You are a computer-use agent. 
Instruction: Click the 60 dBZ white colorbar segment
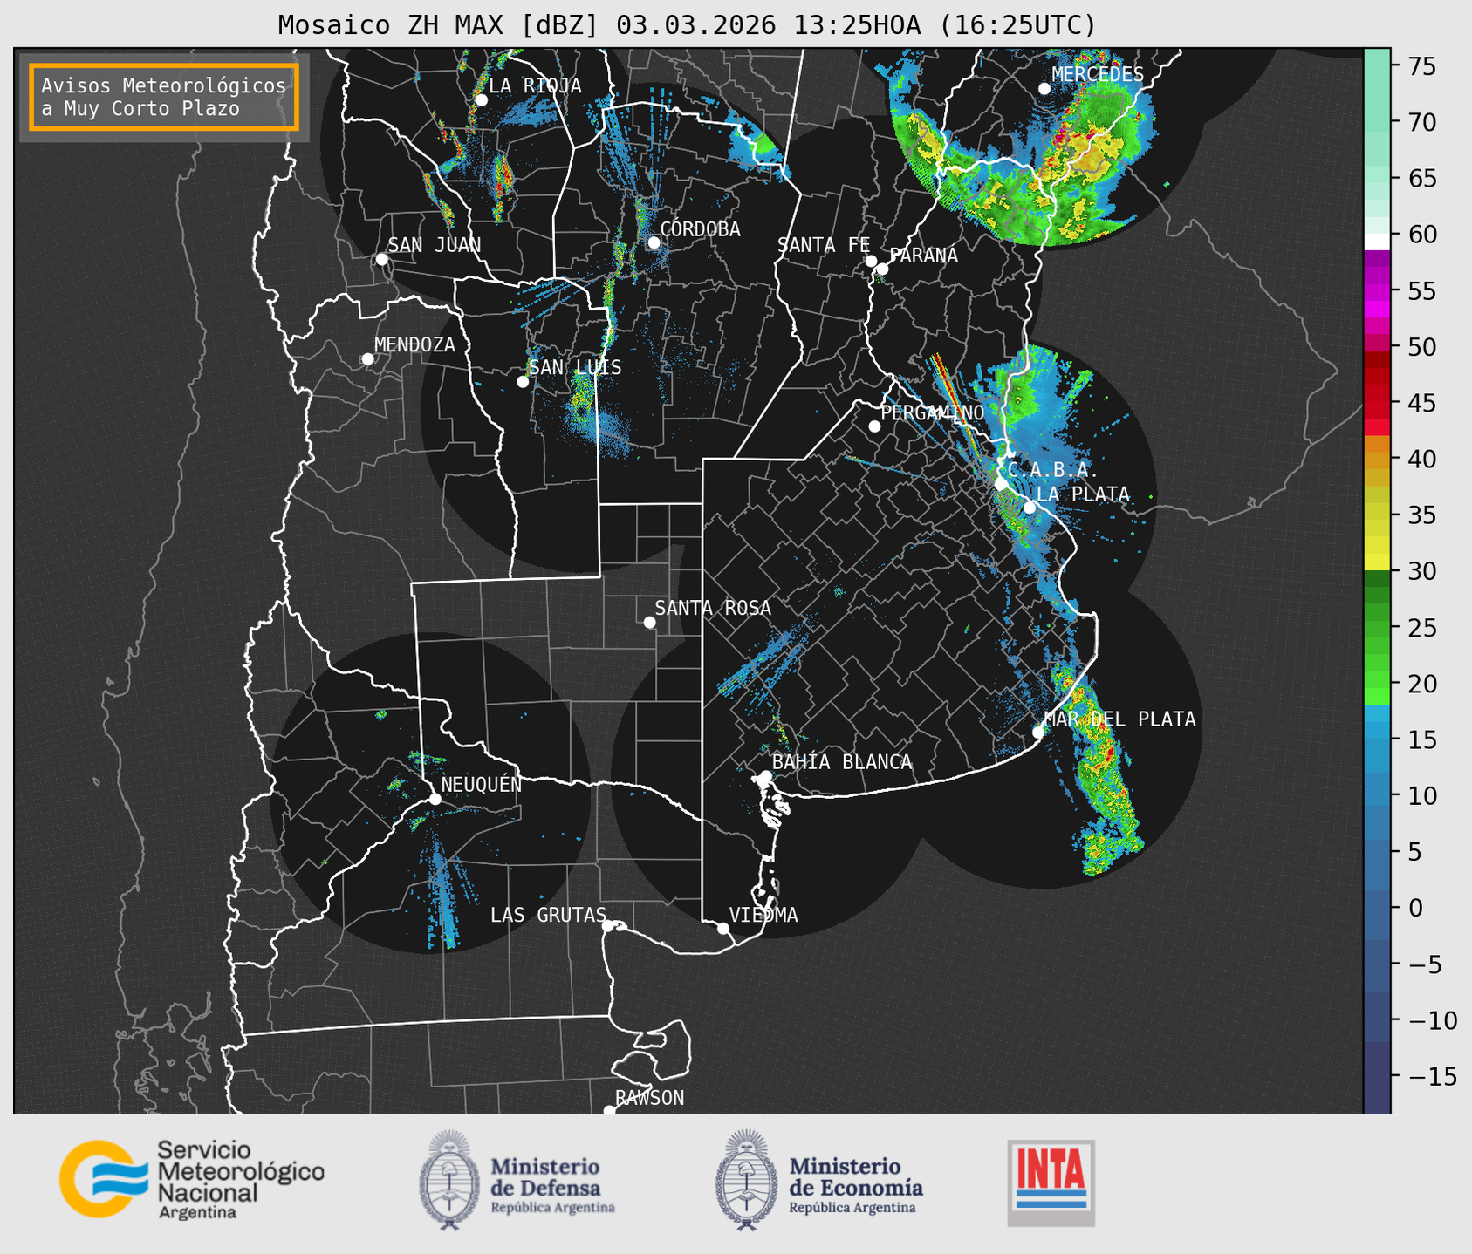[1377, 241]
